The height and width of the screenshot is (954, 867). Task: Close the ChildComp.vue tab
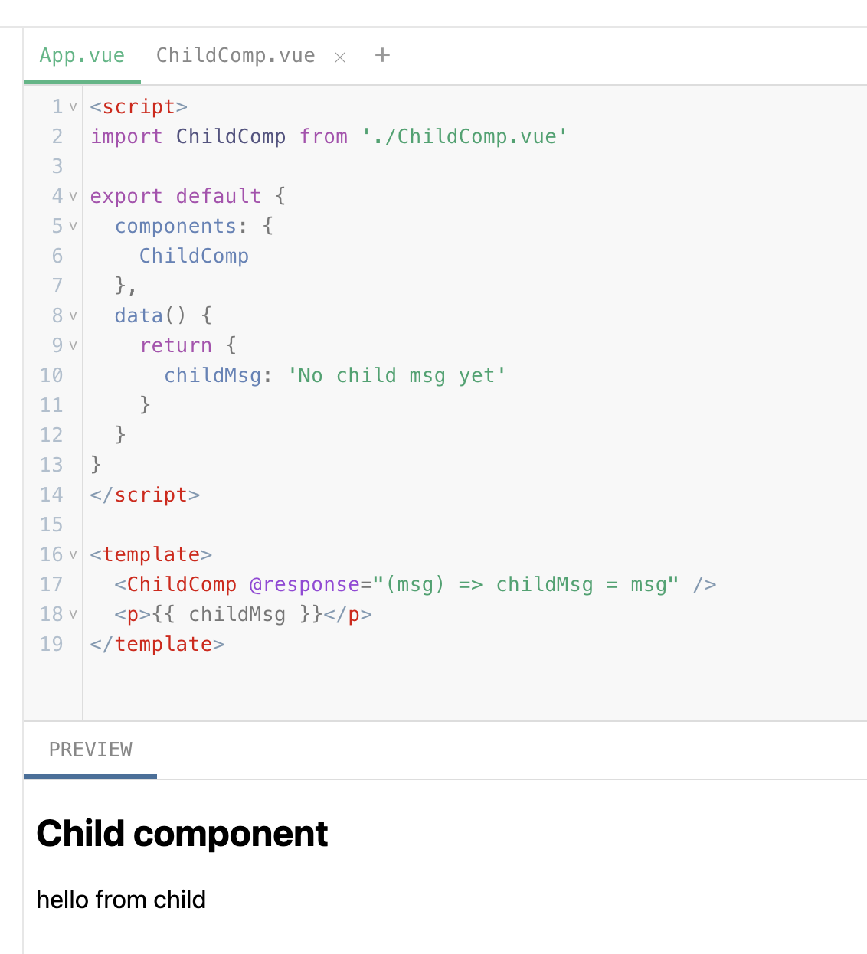(340, 57)
